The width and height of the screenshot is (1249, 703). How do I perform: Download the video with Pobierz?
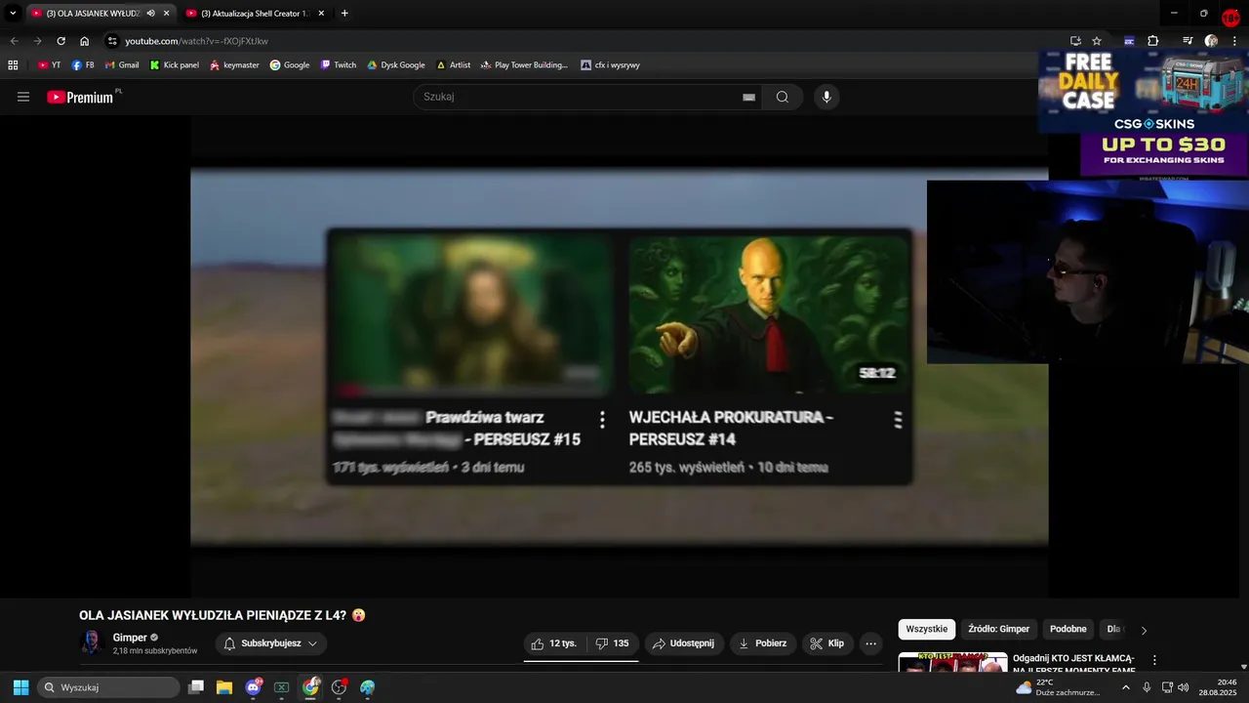[x=763, y=643]
